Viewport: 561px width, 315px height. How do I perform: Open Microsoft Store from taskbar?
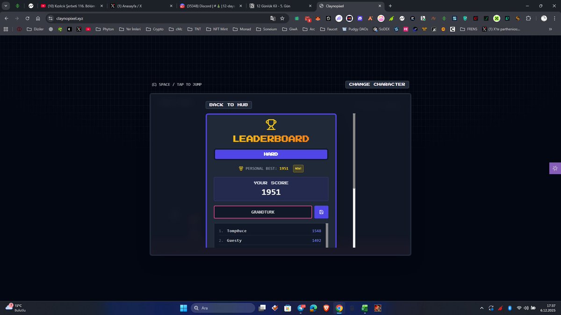click(288, 308)
